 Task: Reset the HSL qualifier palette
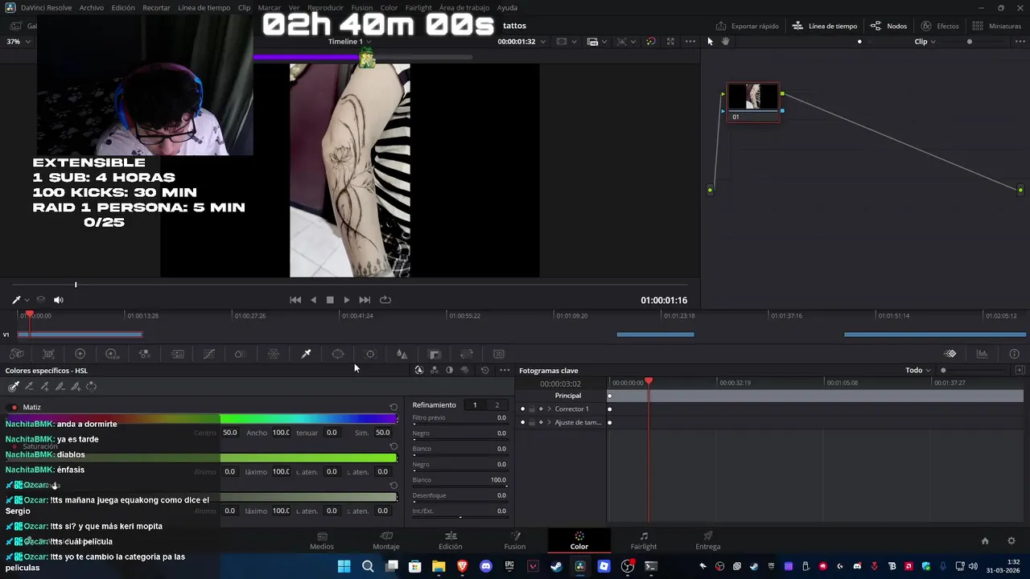tap(484, 370)
